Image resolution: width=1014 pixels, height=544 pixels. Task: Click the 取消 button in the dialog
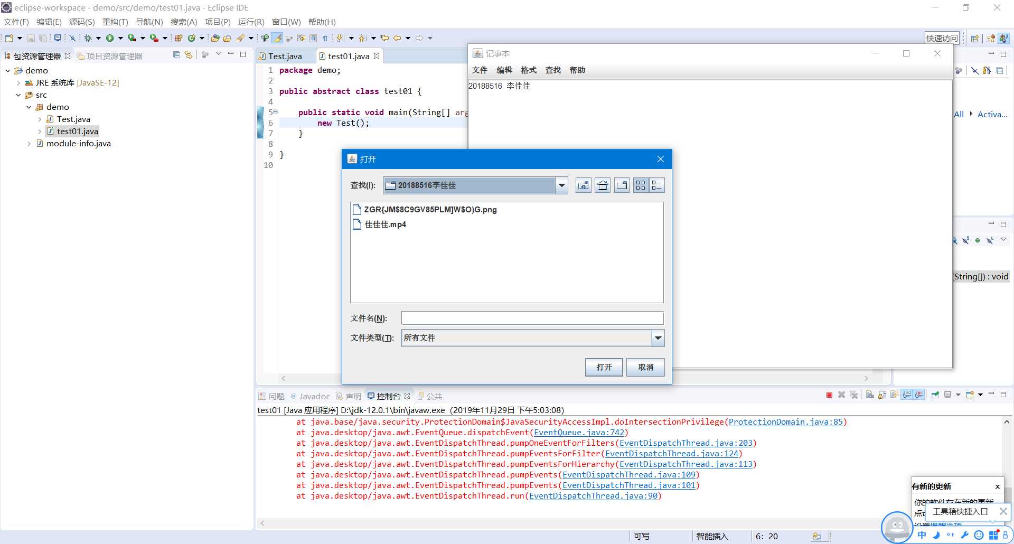645,367
